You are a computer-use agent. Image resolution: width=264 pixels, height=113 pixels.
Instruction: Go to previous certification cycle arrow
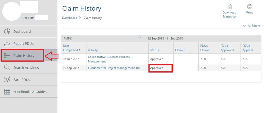click(141, 39)
